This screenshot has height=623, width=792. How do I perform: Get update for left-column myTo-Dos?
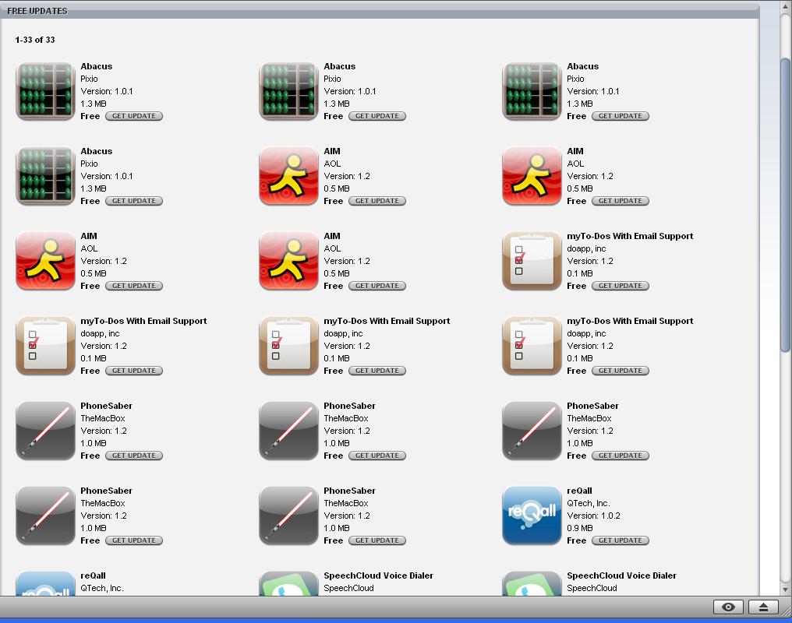point(134,370)
